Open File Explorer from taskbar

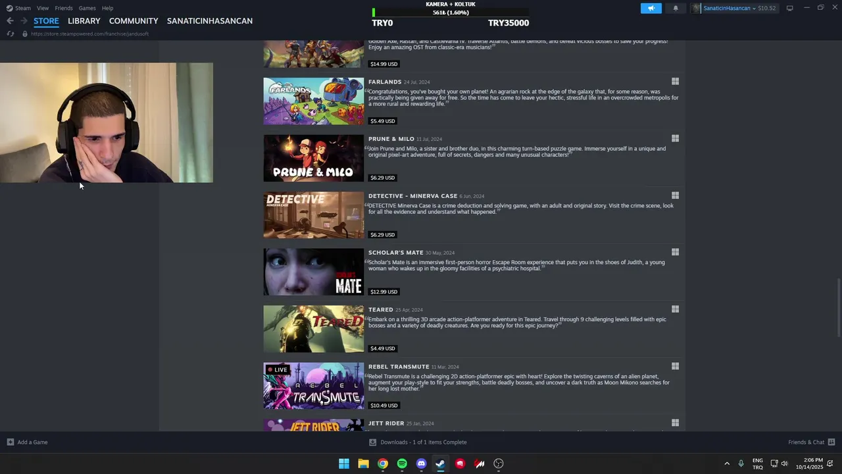coord(363,463)
